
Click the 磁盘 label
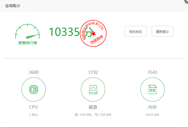93,107
